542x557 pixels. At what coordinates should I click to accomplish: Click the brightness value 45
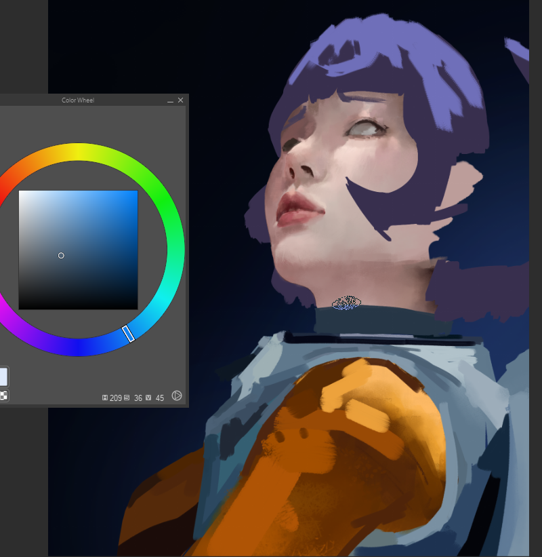point(160,398)
